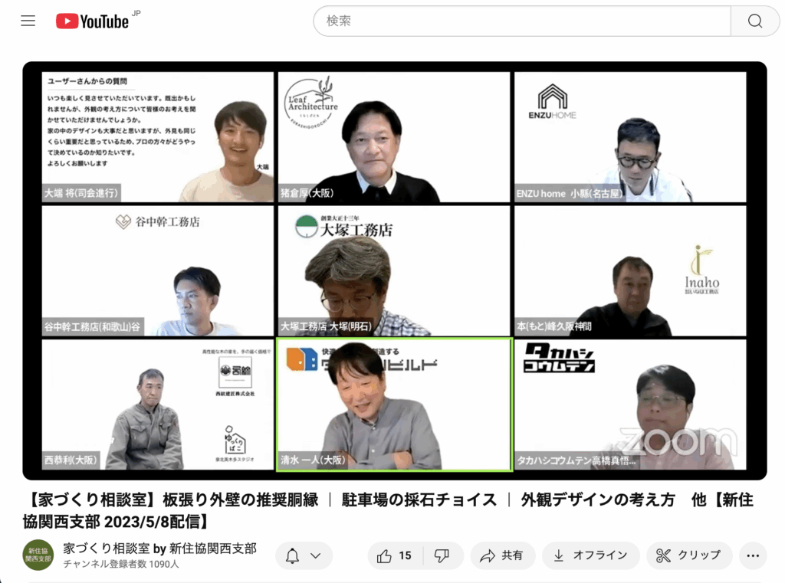
Task: Open the 家づくり相談室 channel name link
Action: [x=159, y=549]
